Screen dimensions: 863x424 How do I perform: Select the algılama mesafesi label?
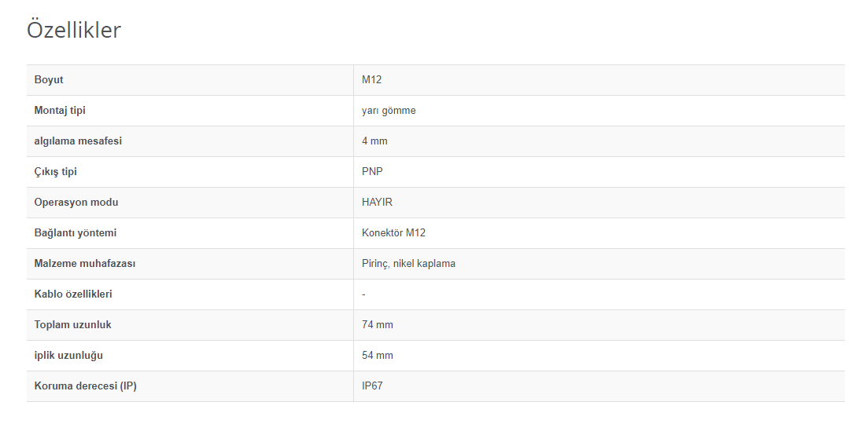(x=78, y=141)
